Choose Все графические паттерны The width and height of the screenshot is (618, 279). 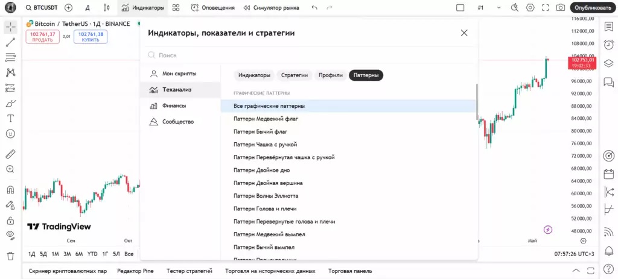pos(348,106)
